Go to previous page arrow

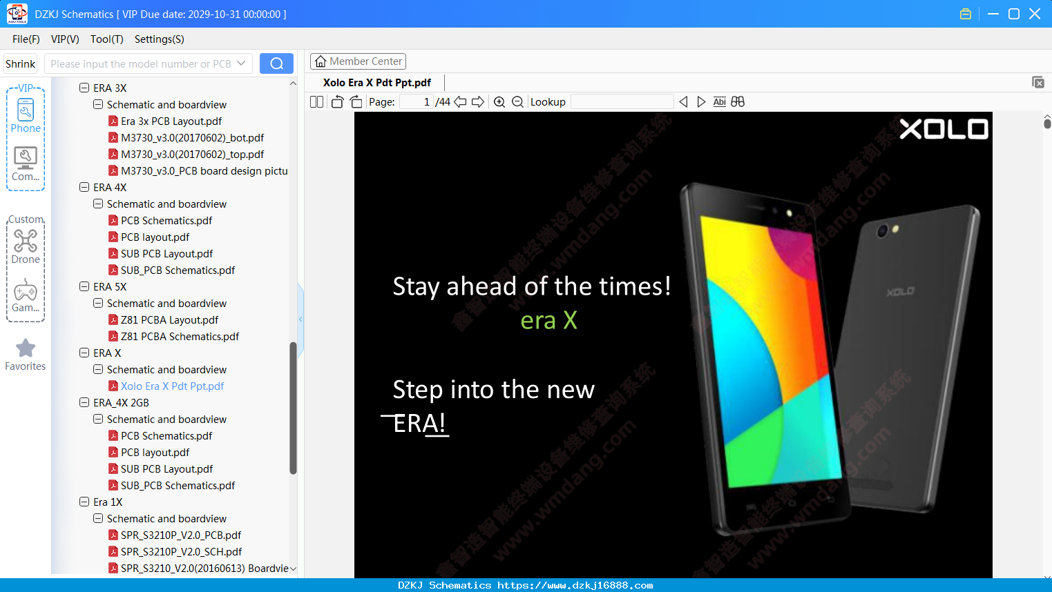click(460, 102)
